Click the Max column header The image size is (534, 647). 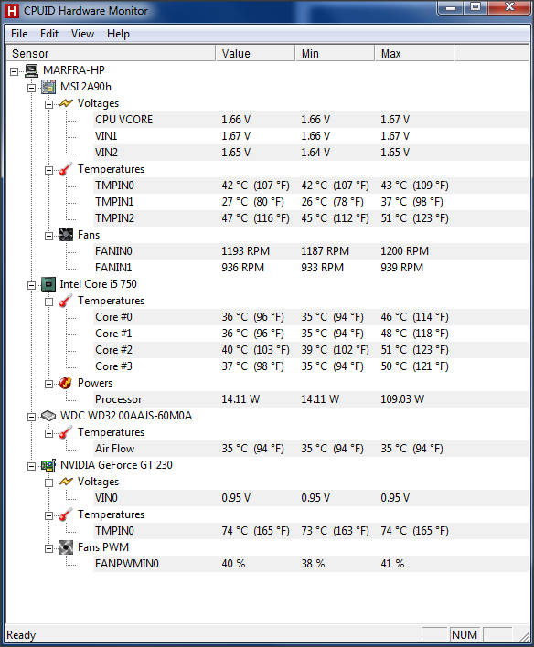(x=414, y=54)
